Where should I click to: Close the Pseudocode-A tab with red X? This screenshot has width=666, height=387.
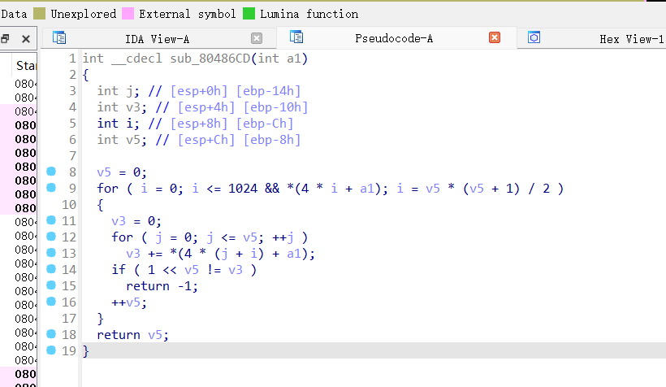(495, 37)
